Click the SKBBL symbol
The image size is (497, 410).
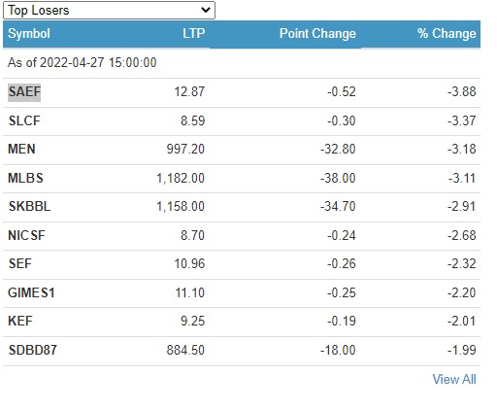(x=29, y=207)
